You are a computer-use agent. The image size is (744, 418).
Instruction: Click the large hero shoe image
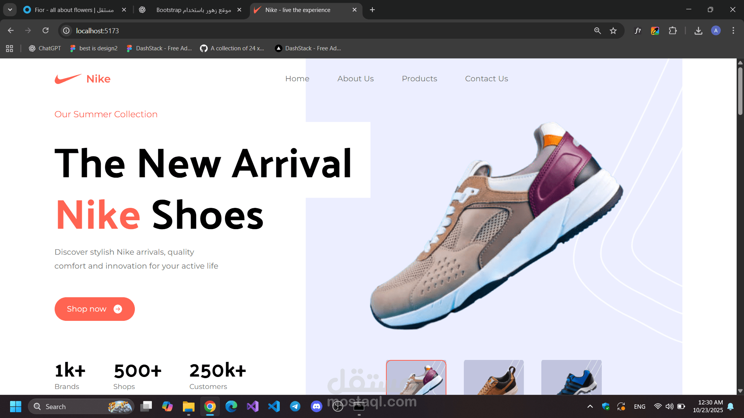496,226
